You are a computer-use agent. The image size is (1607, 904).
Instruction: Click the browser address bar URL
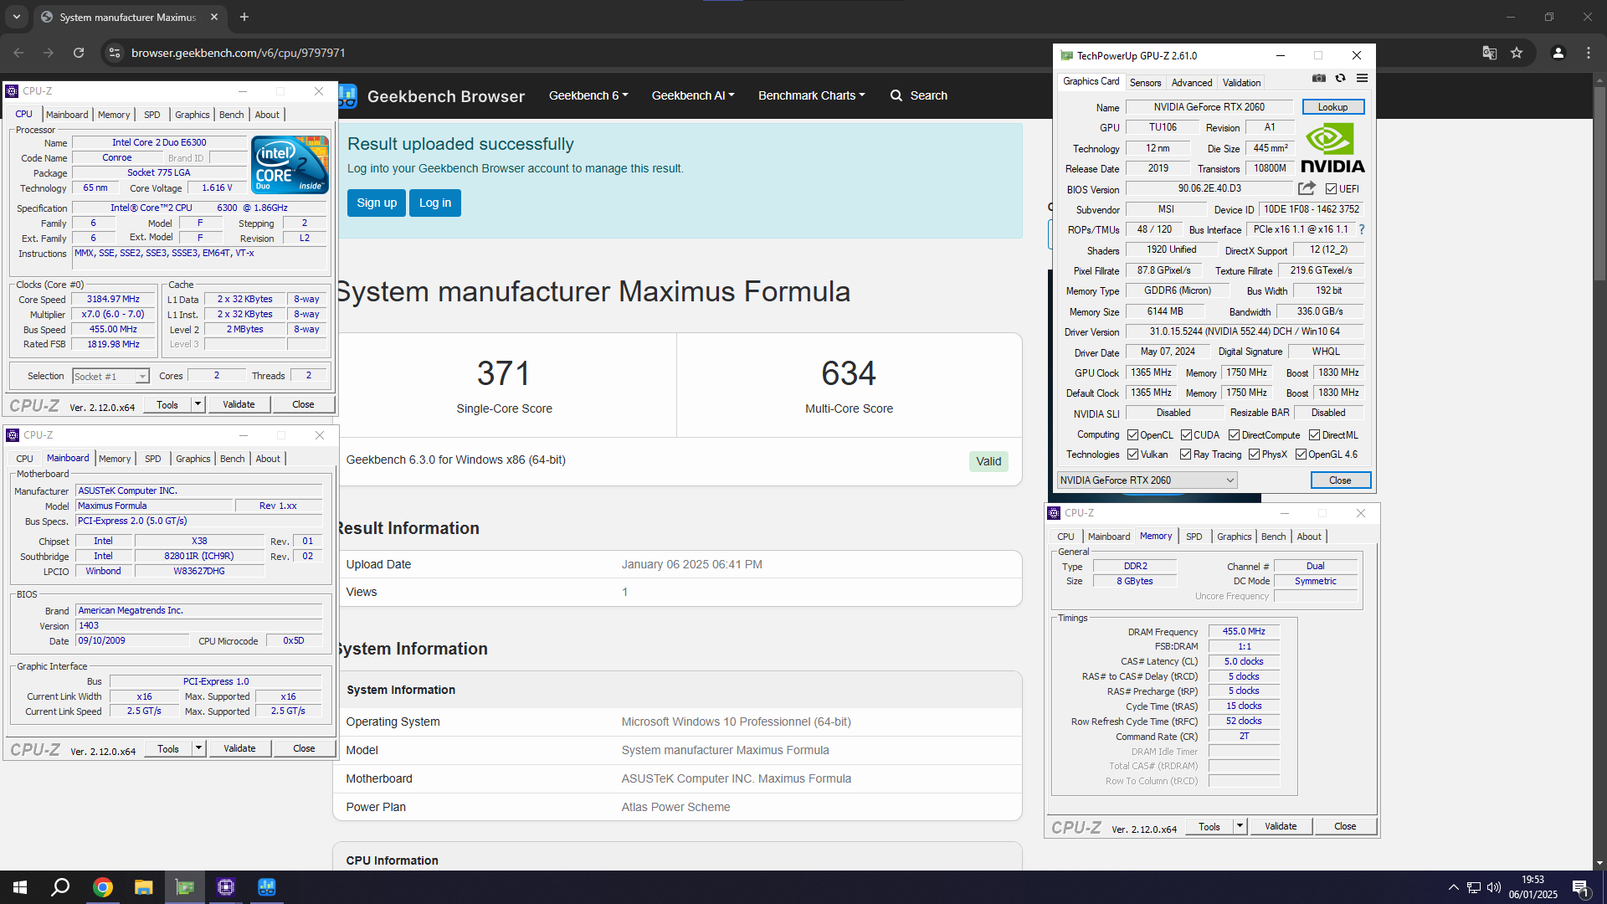coord(239,53)
